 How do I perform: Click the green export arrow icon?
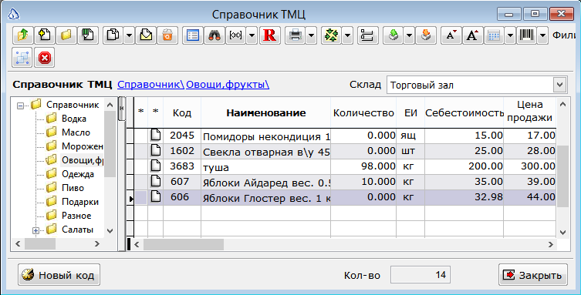click(394, 35)
